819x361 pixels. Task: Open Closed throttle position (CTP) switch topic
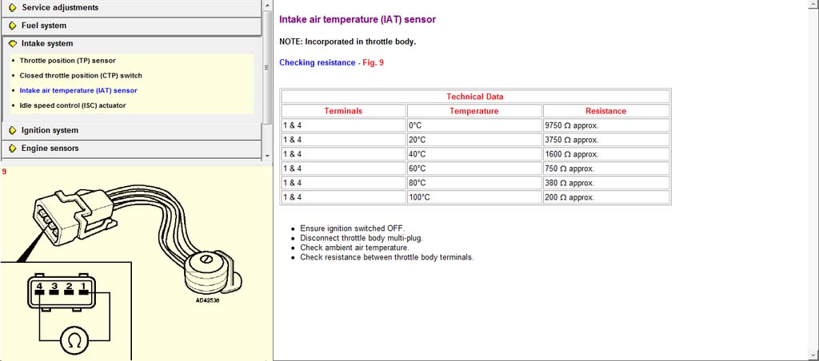(x=81, y=76)
